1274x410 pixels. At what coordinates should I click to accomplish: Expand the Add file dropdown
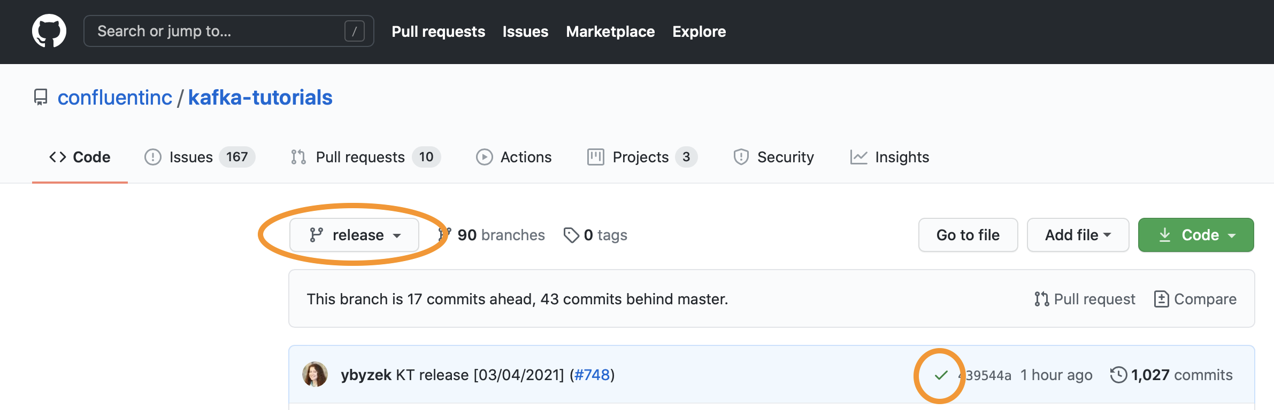coord(1078,235)
